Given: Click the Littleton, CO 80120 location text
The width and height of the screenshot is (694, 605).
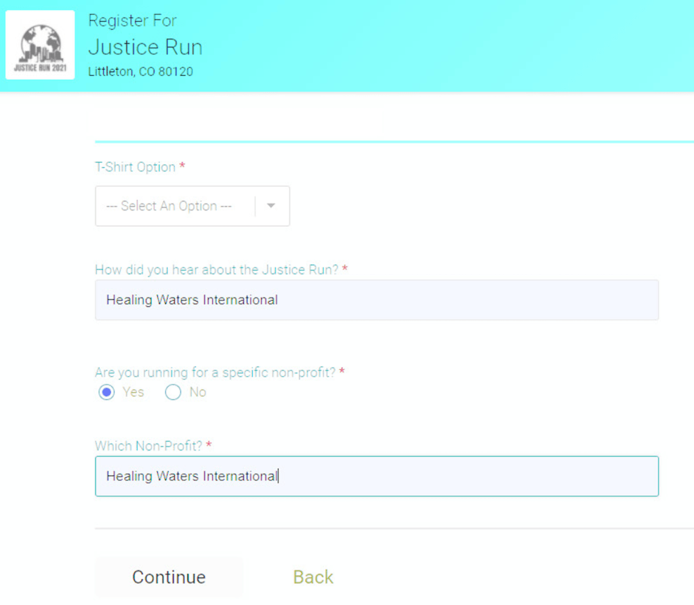Looking at the screenshot, I should 140,72.
